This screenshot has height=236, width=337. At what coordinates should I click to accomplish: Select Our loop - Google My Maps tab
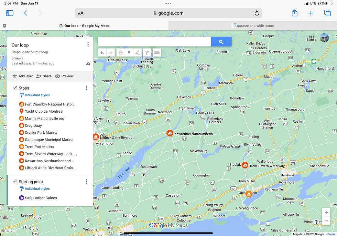pos(84,25)
